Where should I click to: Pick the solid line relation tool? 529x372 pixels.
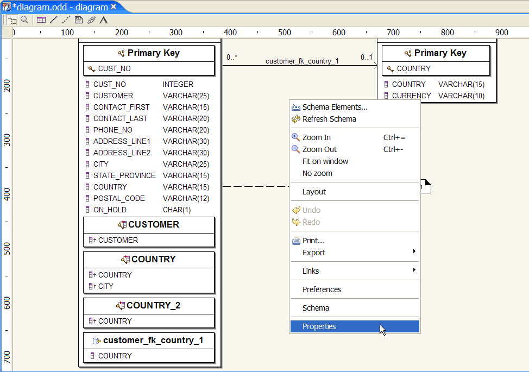click(x=54, y=20)
